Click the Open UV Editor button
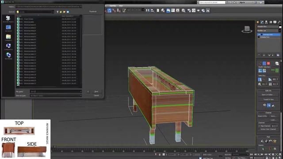Image resolution: width=283 pixels, height=159 pixels. [x=268, y=95]
